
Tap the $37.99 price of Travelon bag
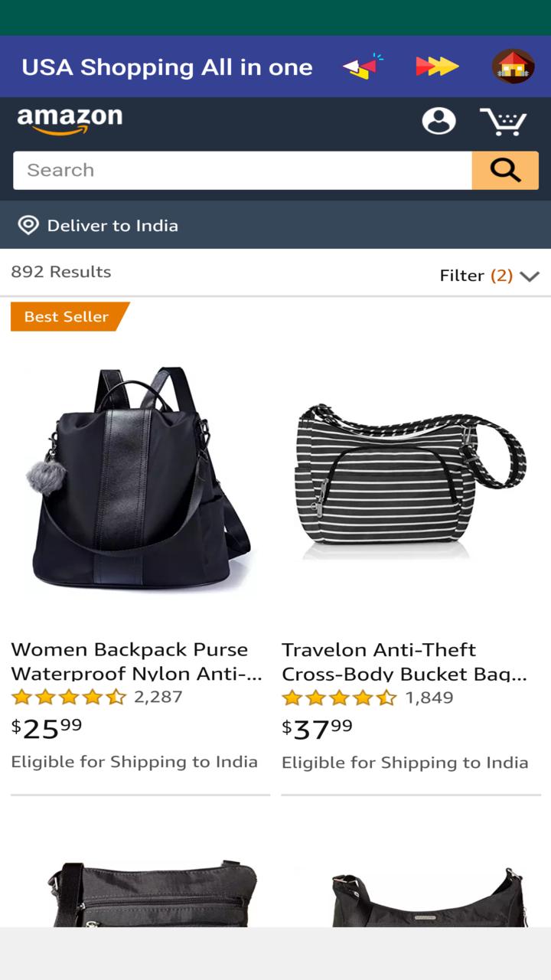[317, 729]
